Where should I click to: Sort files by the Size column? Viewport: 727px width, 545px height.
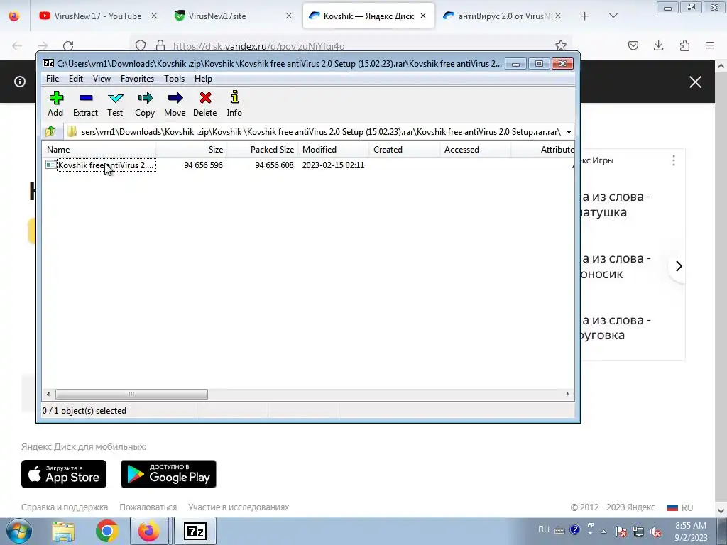coord(192,150)
